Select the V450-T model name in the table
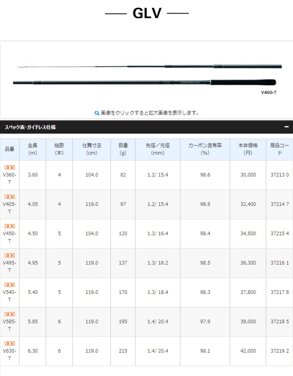Image resolution: width=293 pixels, height=376 pixels. click(10, 237)
